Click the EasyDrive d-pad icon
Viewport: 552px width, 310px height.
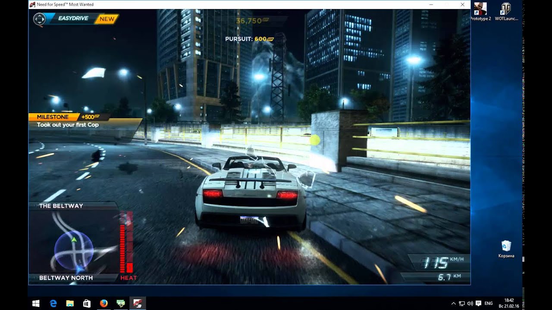(x=39, y=19)
